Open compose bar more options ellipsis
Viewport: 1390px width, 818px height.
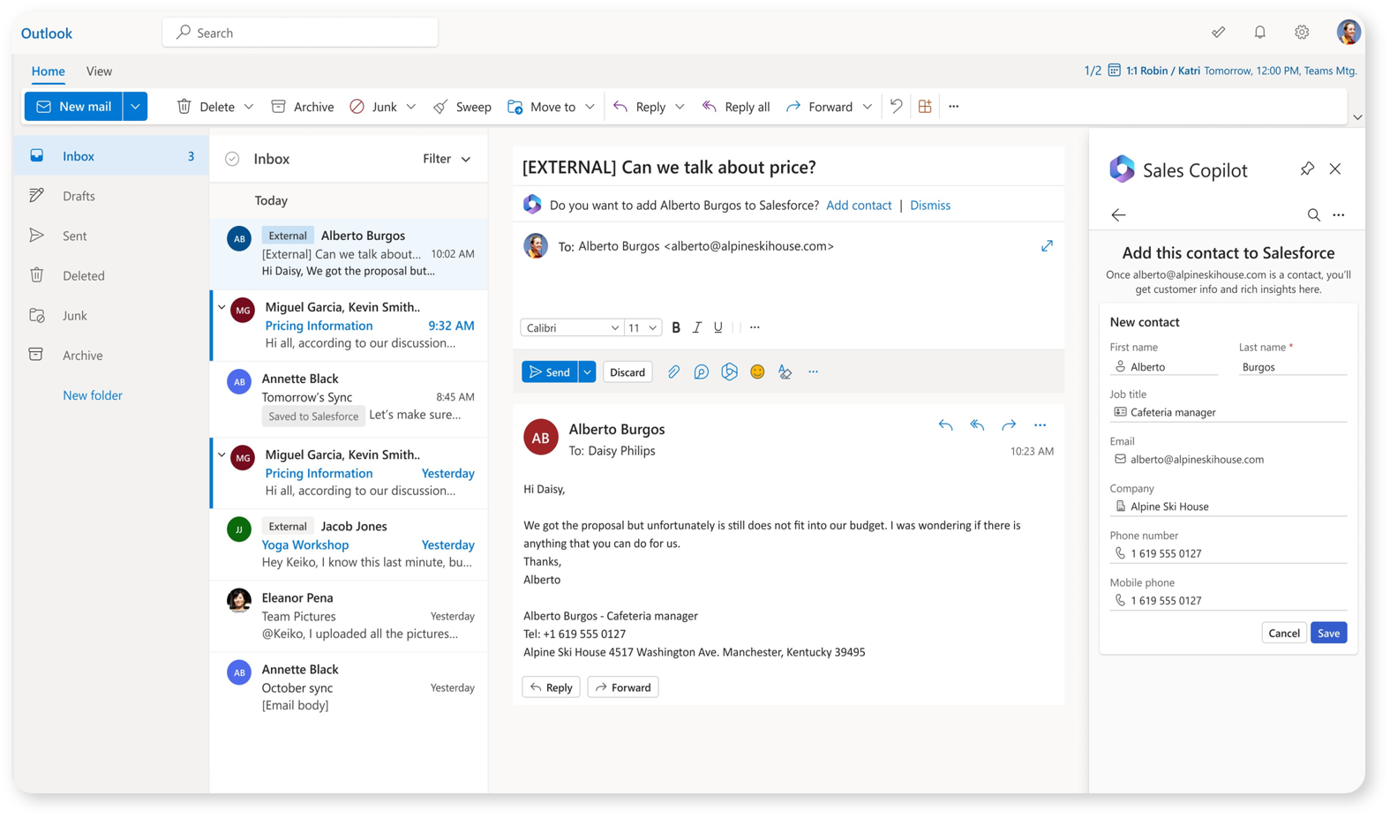(x=813, y=372)
